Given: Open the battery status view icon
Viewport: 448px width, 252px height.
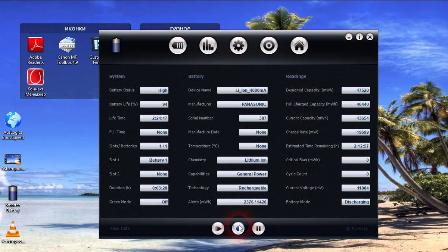Looking at the screenshot, I should pyautogui.click(x=178, y=46).
